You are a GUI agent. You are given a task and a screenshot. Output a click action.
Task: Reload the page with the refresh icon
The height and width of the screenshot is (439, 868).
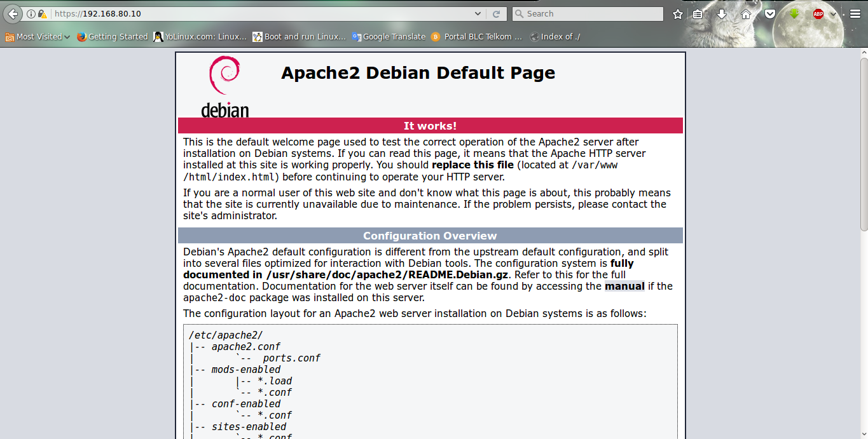tap(497, 13)
